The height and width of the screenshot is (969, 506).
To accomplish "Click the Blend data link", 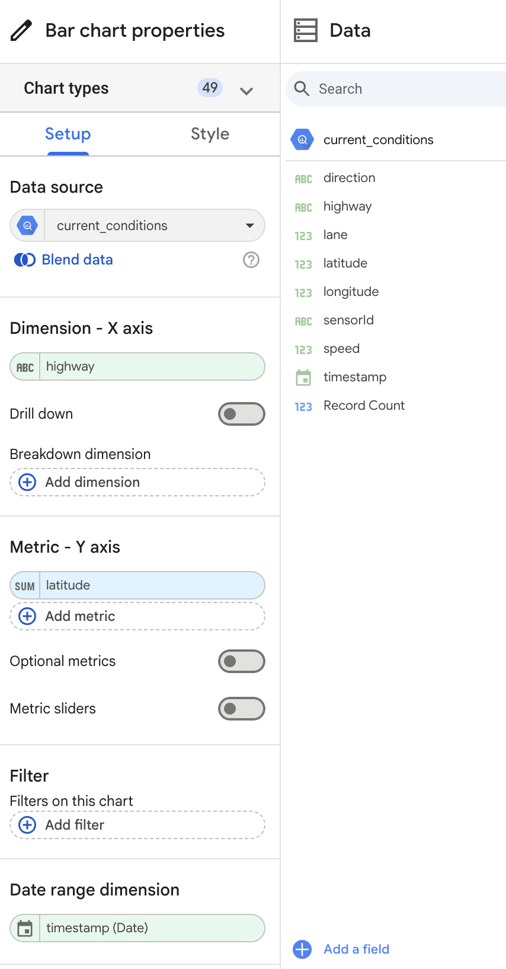I will point(77,260).
